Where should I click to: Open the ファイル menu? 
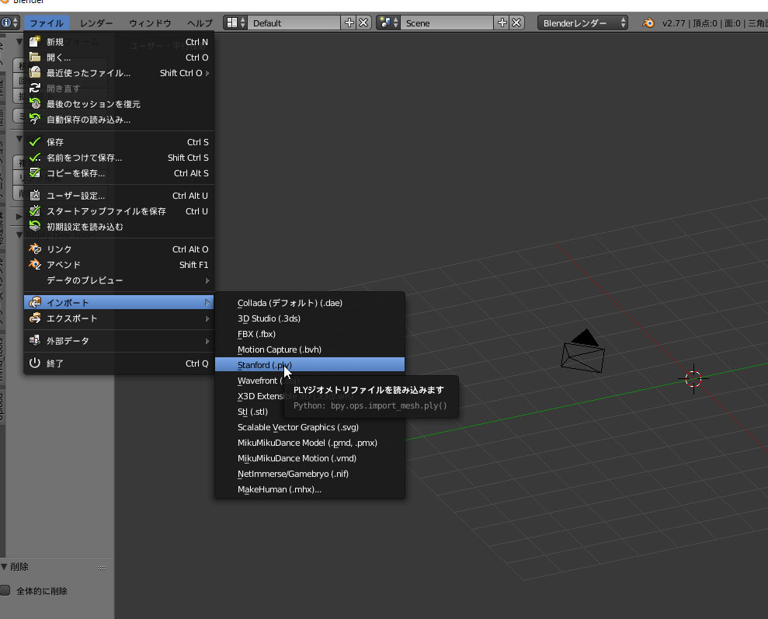47,23
